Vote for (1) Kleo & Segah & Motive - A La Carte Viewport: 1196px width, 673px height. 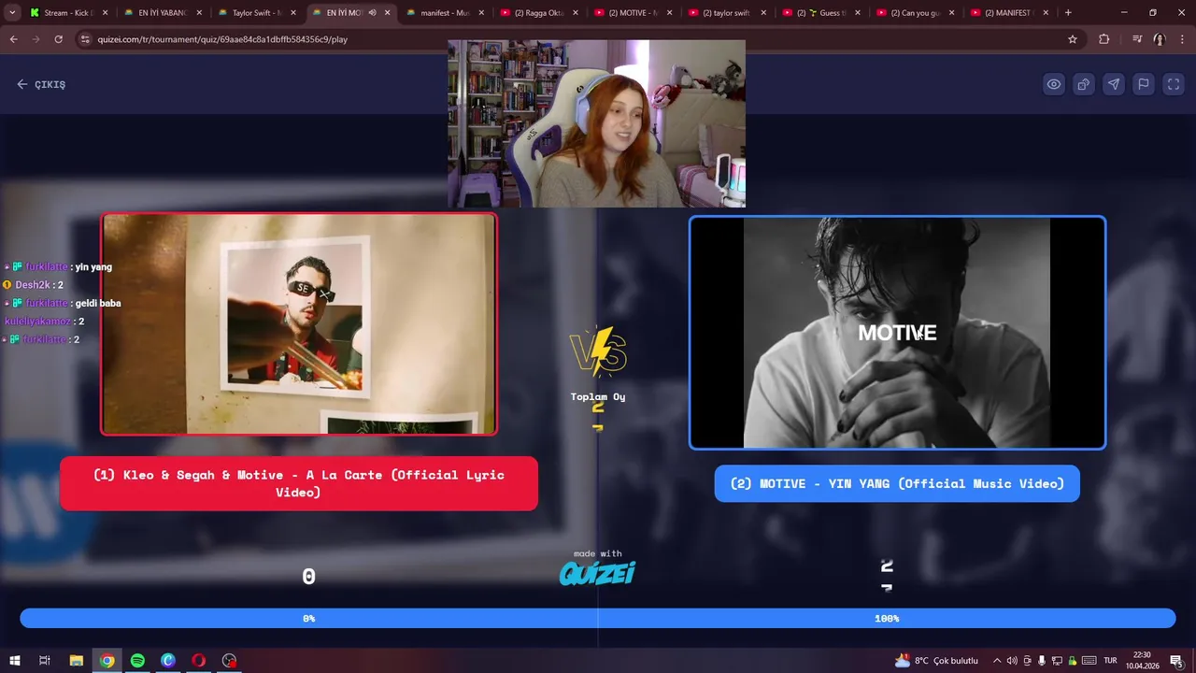(x=299, y=483)
